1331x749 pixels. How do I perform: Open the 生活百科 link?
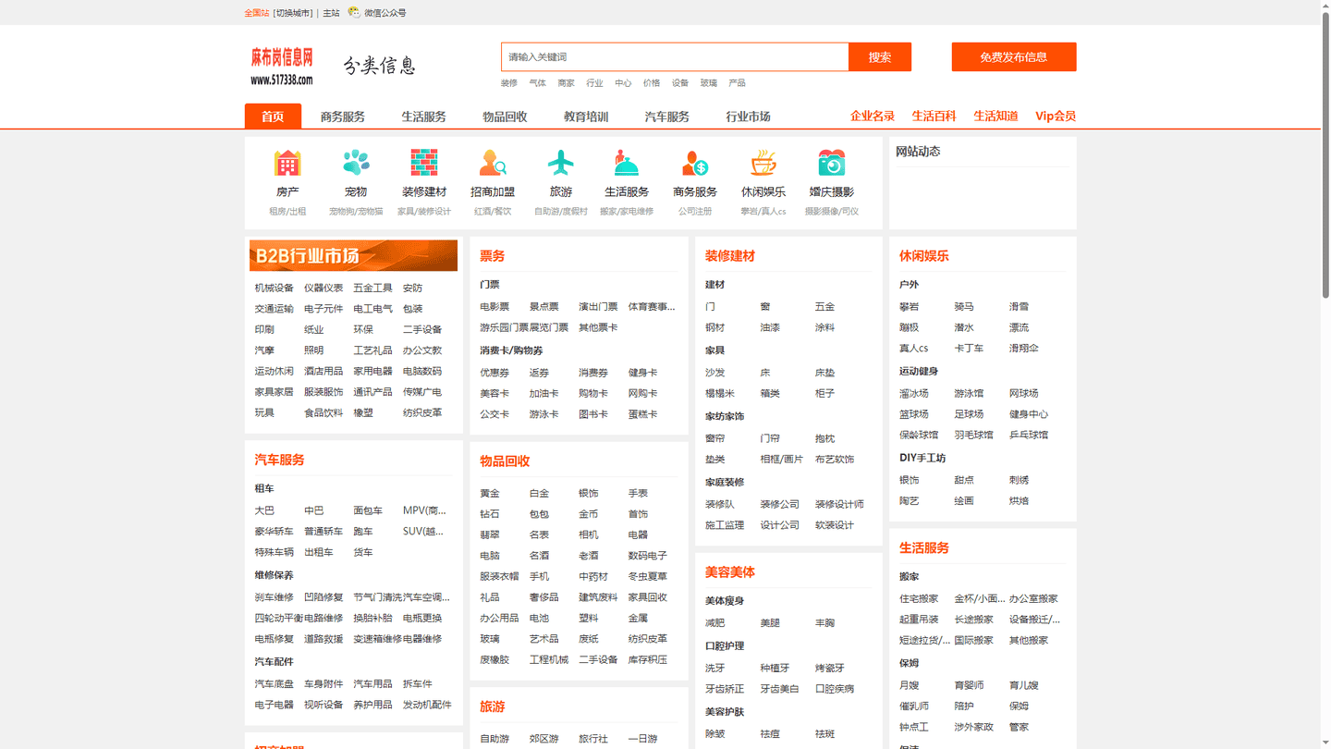pos(934,116)
